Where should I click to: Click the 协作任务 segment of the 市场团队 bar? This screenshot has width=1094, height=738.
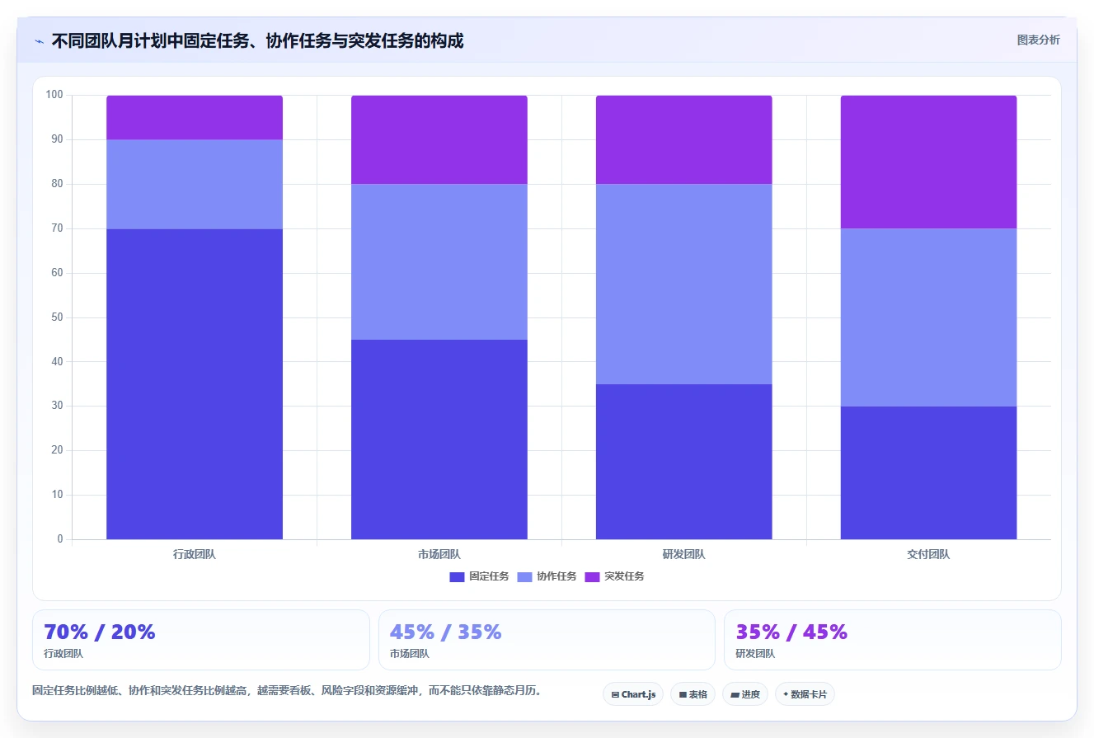pos(439,262)
